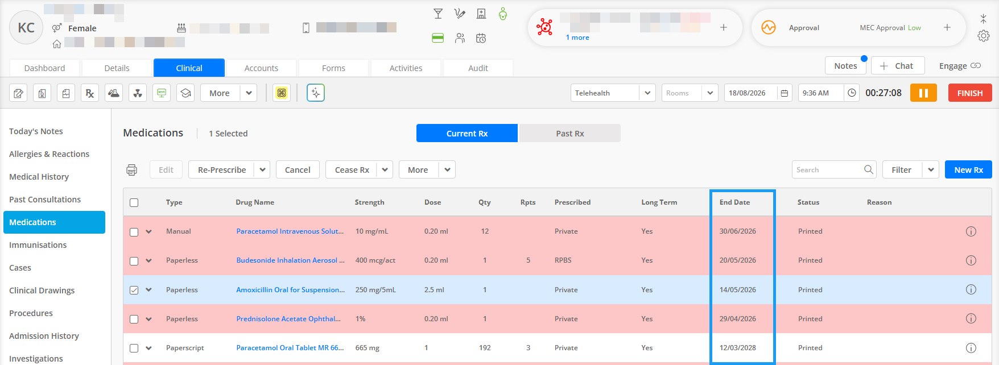Click the new note pencil toolbar icon
This screenshot has width=999, height=365.
tap(19, 93)
